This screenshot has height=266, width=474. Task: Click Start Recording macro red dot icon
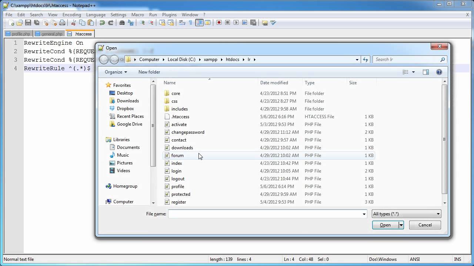point(219,23)
